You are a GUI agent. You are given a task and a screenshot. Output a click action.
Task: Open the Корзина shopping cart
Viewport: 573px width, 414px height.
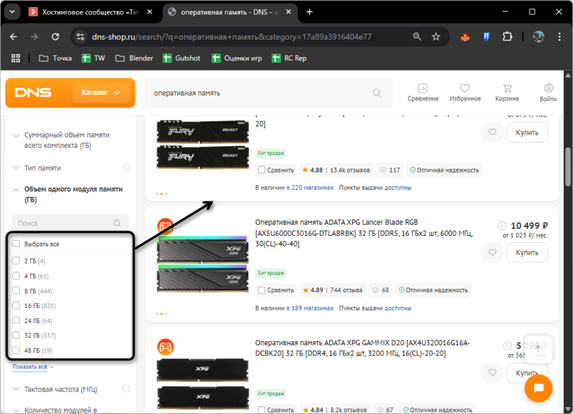pyautogui.click(x=507, y=93)
